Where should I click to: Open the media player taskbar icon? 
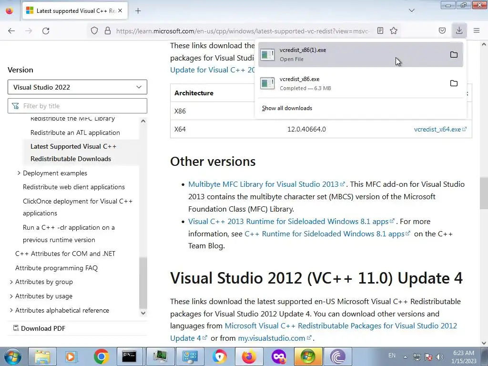pyautogui.click(x=71, y=356)
